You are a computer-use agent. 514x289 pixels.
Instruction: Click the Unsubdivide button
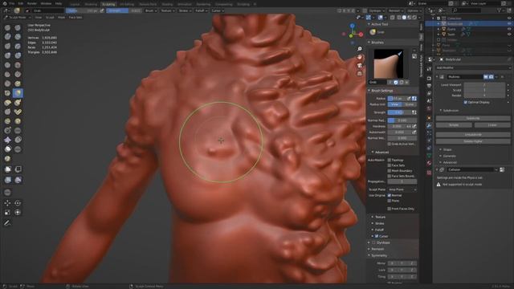[x=473, y=135]
